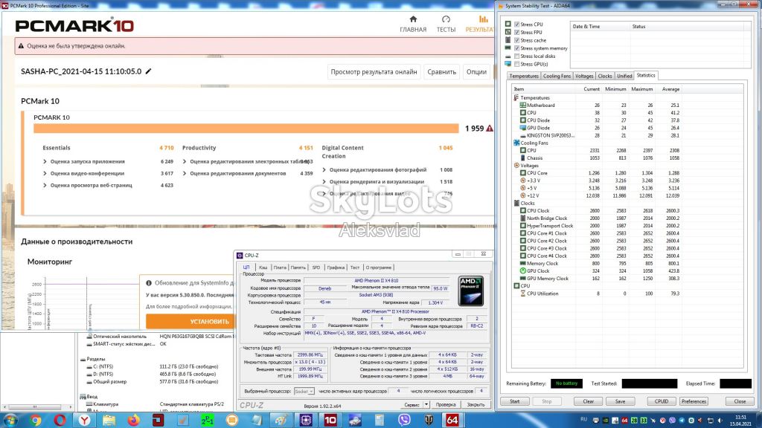
Task: Click the orange PCMark 10 score bar
Action: click(246, 128)
